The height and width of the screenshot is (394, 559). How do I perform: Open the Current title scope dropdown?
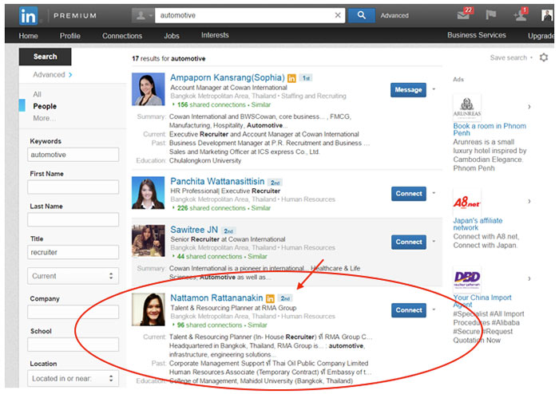point(73,276)
